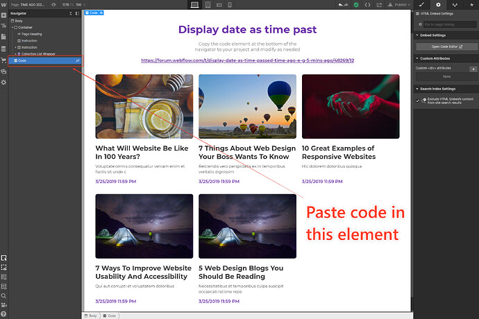Image resolution: width=479 pixels, height=319 pixels.
Task: Click the ID input field for in-page linking
Action: (x=450, y=24)
